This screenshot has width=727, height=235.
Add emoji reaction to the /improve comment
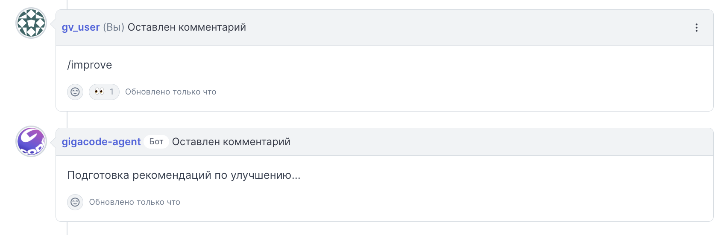(x=75, y=92)
